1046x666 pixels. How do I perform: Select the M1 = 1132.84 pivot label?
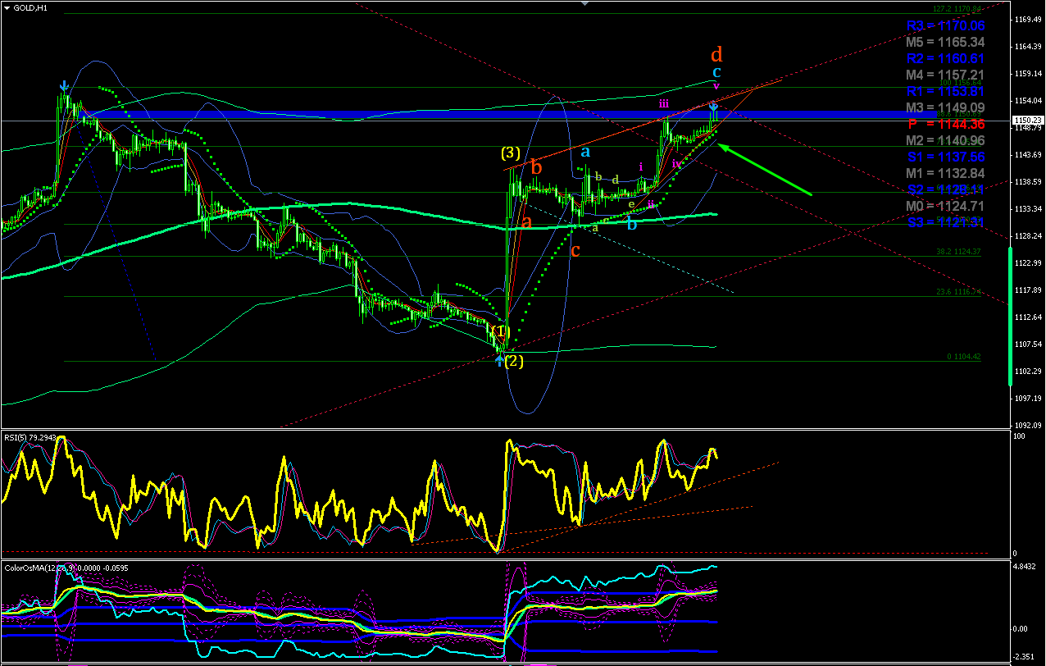946,173
